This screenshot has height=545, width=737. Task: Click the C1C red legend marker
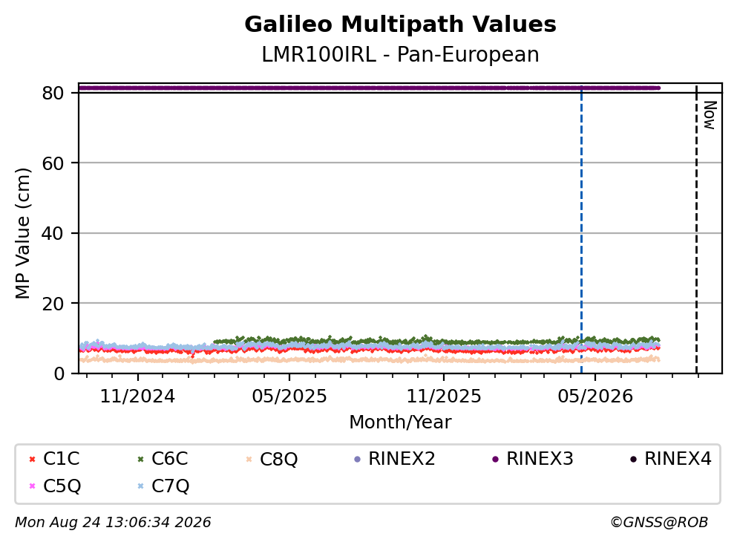tap(32, 460)
